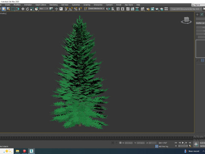
Task: Open the Create menu
Action: 8,5
